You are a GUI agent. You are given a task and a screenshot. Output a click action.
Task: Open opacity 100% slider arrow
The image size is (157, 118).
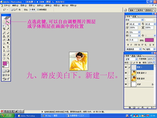tap(154, 59)
